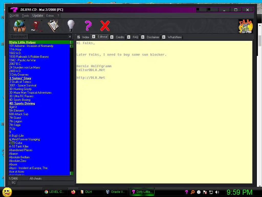The height and width of the screenshot is (197, 262).
Task: Open LEVEL C... Chrome taskbar button
Action: [55, 192]
